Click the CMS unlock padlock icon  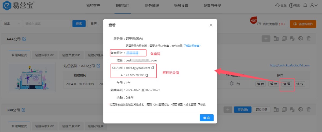point(238,84)
